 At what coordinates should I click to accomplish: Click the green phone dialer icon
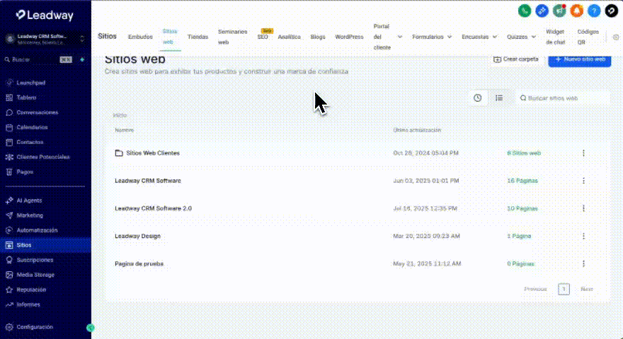coord(525,11)
